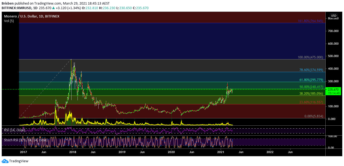Click the 2021 year label on time axis
The image size is (344, 166).
221,152
